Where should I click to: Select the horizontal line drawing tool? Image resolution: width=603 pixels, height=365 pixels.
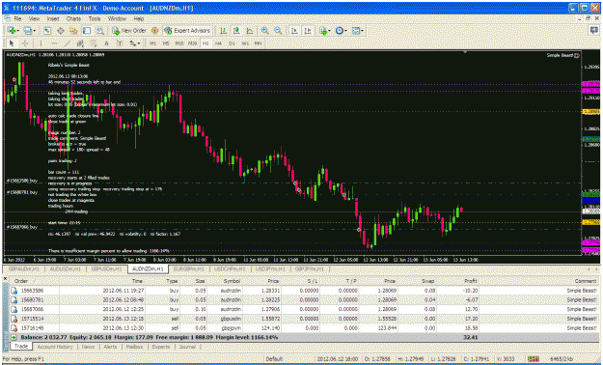54,43
